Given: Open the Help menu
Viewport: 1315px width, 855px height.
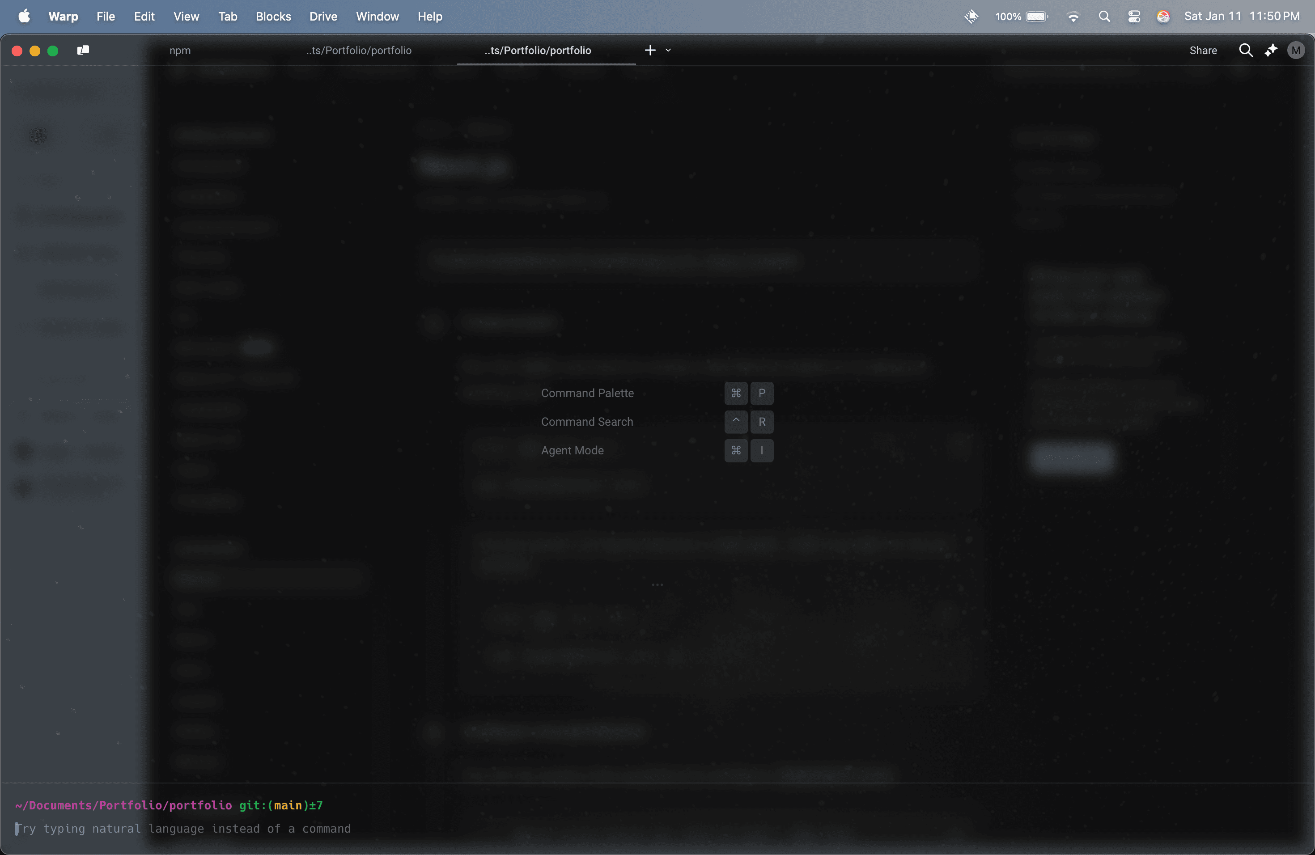Looking at the screenshot, I should tap(430, 17).
